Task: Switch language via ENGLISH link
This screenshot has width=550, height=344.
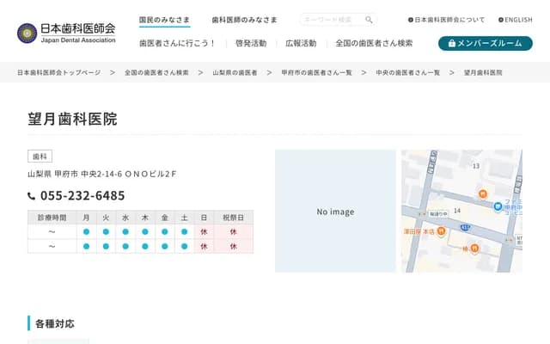Action: [x=515, y=20]
